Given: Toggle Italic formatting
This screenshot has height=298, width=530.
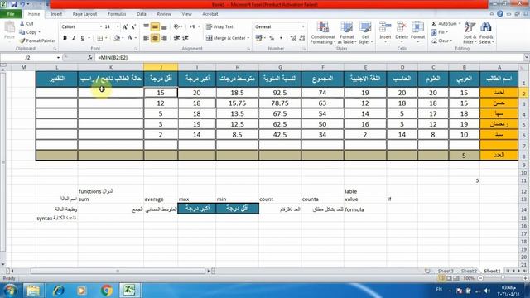Looking at the screenshot, I should [74, 38].
